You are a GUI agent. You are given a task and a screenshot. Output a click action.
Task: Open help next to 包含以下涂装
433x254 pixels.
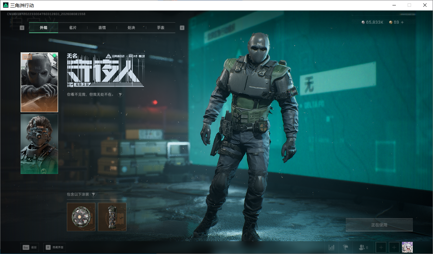click(93, 195)
